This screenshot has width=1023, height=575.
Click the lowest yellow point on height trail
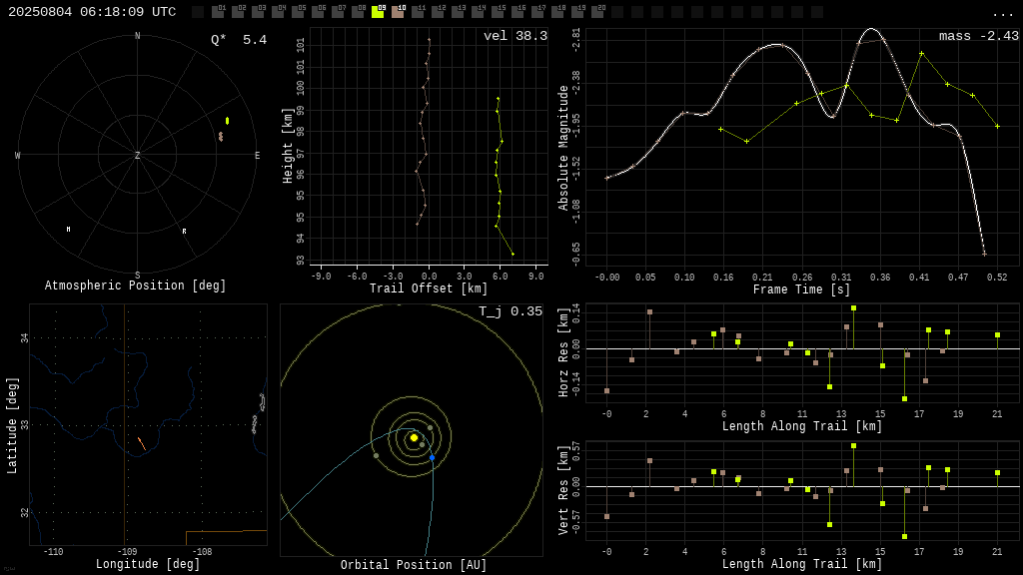(512, 255)
